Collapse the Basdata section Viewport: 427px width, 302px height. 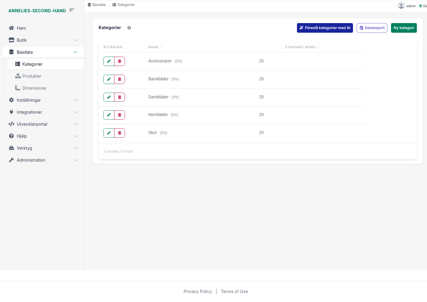(x=76, y=52)
